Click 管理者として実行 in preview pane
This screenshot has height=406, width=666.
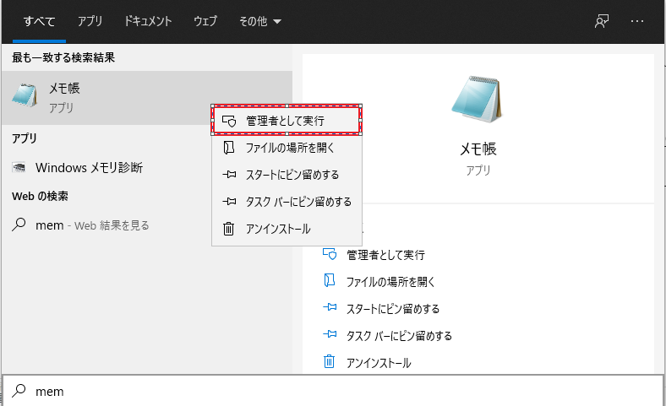[x=385, y=255]
